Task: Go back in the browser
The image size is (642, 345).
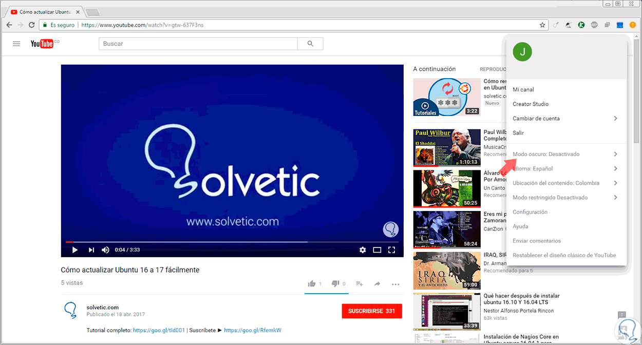Action: (9, 25)
